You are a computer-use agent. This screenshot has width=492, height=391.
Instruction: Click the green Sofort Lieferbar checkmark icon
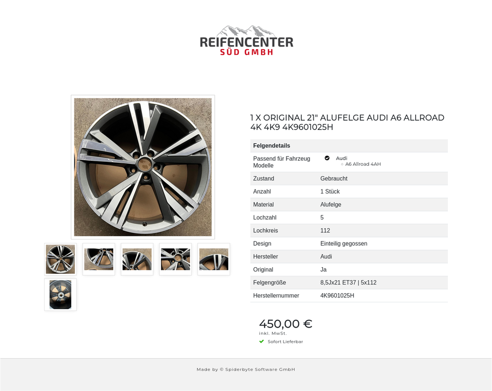point(262,341)
